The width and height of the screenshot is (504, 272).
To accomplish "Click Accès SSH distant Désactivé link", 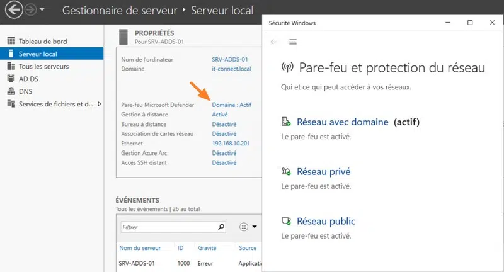I will click(224, 162).
